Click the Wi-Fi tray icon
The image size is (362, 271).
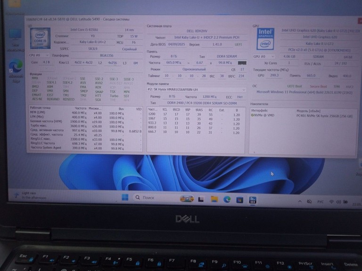(331, 202)
